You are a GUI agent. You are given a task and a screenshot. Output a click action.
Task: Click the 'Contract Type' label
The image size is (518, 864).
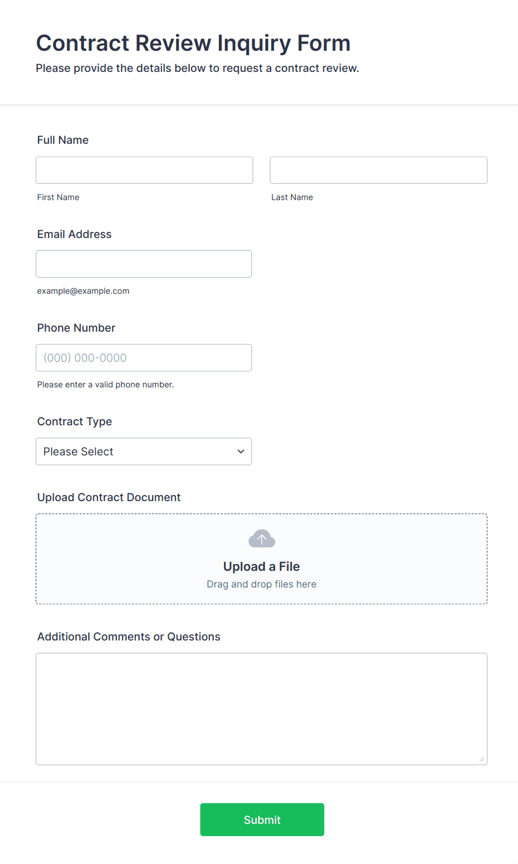click(75, 421)
